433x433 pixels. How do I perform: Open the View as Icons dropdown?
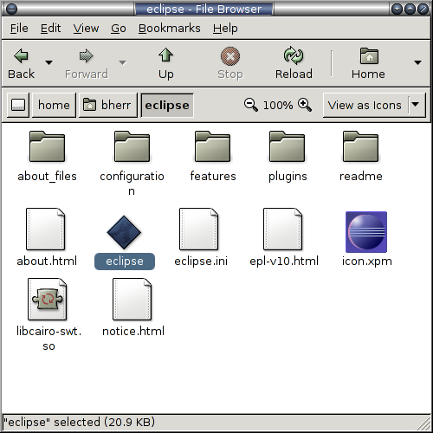[x=374, y=105]
